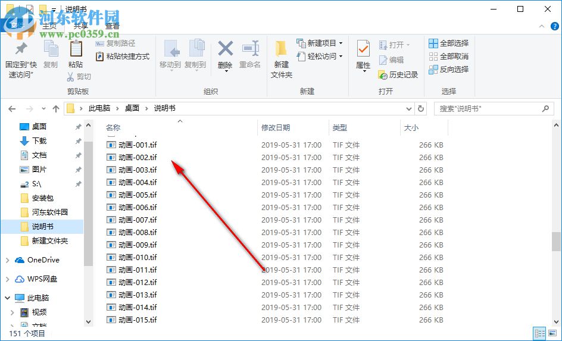This screenshot has width=562, height=341.
Task: Select file 动画-008.tif
Action: 138,233
